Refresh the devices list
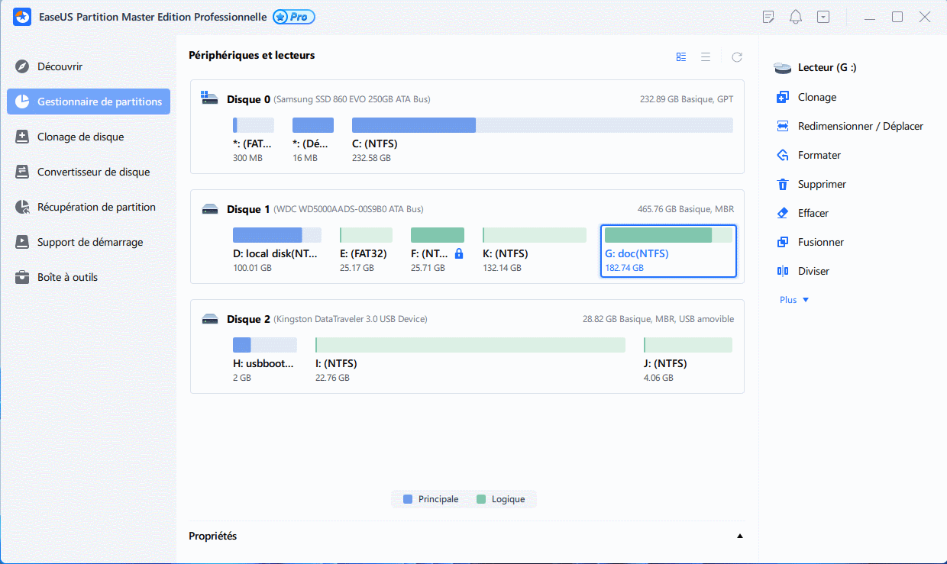 736,56
